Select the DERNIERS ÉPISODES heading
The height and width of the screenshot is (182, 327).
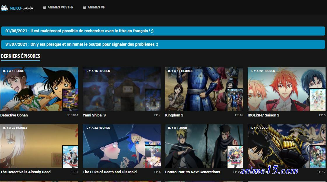click(20, 56)
